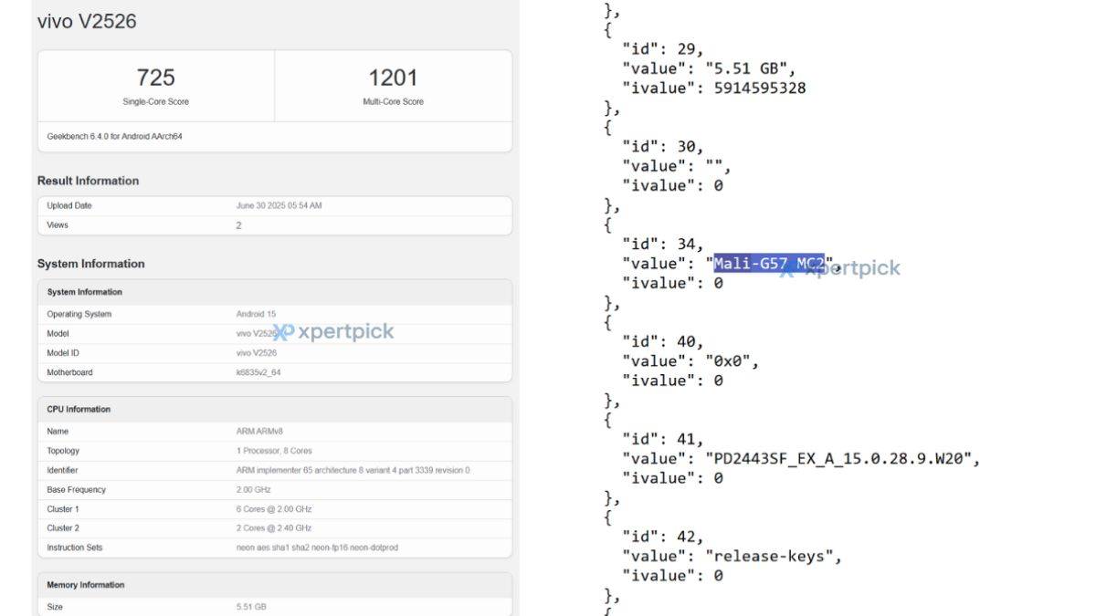
Task: Select the JSON line "value": "0x0"
Action: 690,361
